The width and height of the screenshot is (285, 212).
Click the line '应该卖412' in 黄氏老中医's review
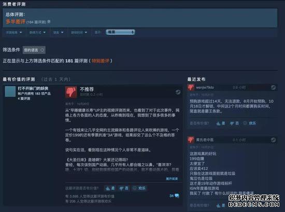click(x=198, y=169)
